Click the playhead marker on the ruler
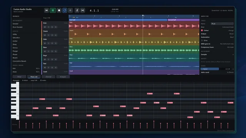Image resolution: width=246 pixels, height=138 pixels. coord(143,16)
